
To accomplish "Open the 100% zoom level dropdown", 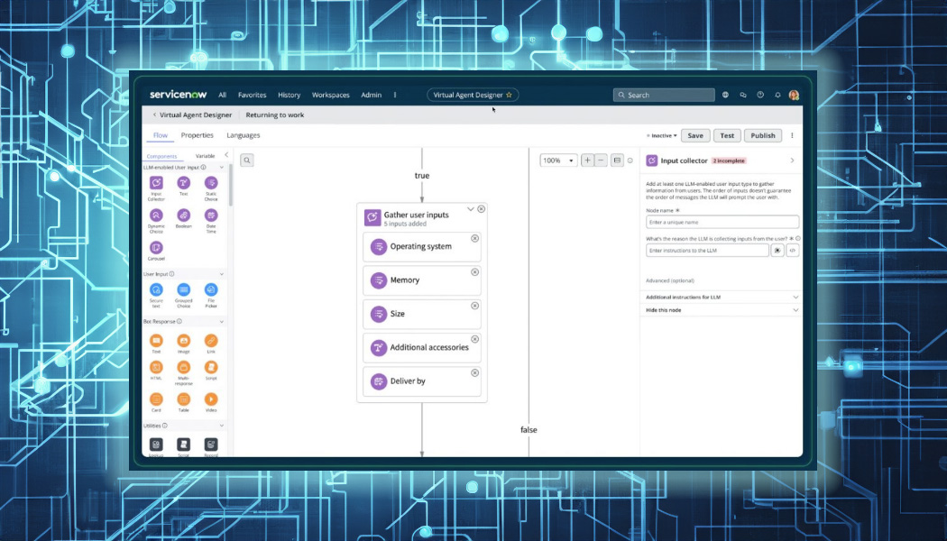I will coord(557,160).
